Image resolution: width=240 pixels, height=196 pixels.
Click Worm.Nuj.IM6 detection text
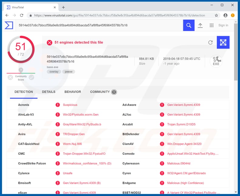[72, 144]
